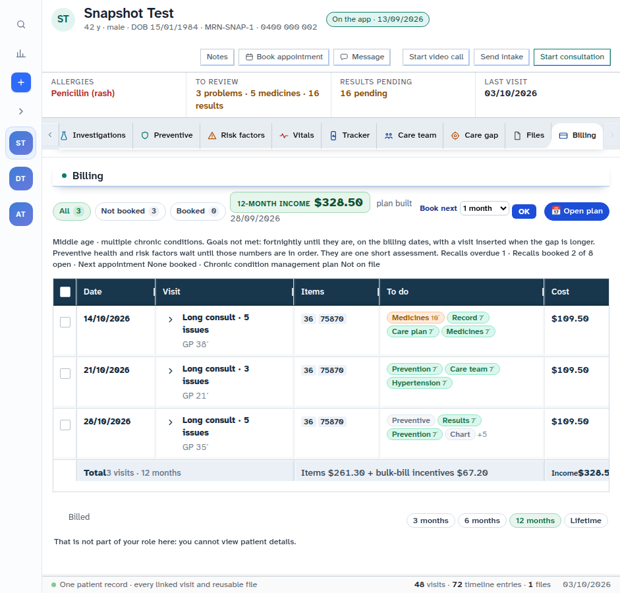The image size is (620, 593).
Task: Expand the sidebar with the chevron arrow
Action: point(21,111)
